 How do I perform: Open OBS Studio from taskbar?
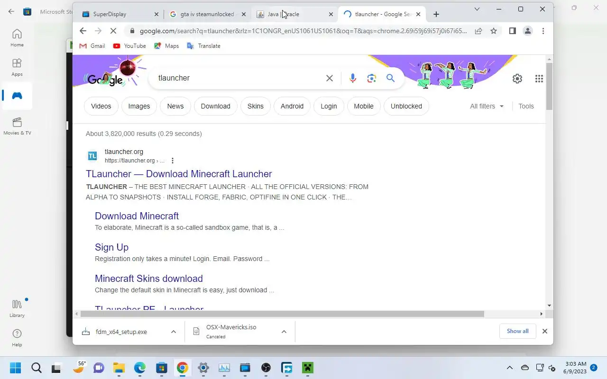click(266, 368)
